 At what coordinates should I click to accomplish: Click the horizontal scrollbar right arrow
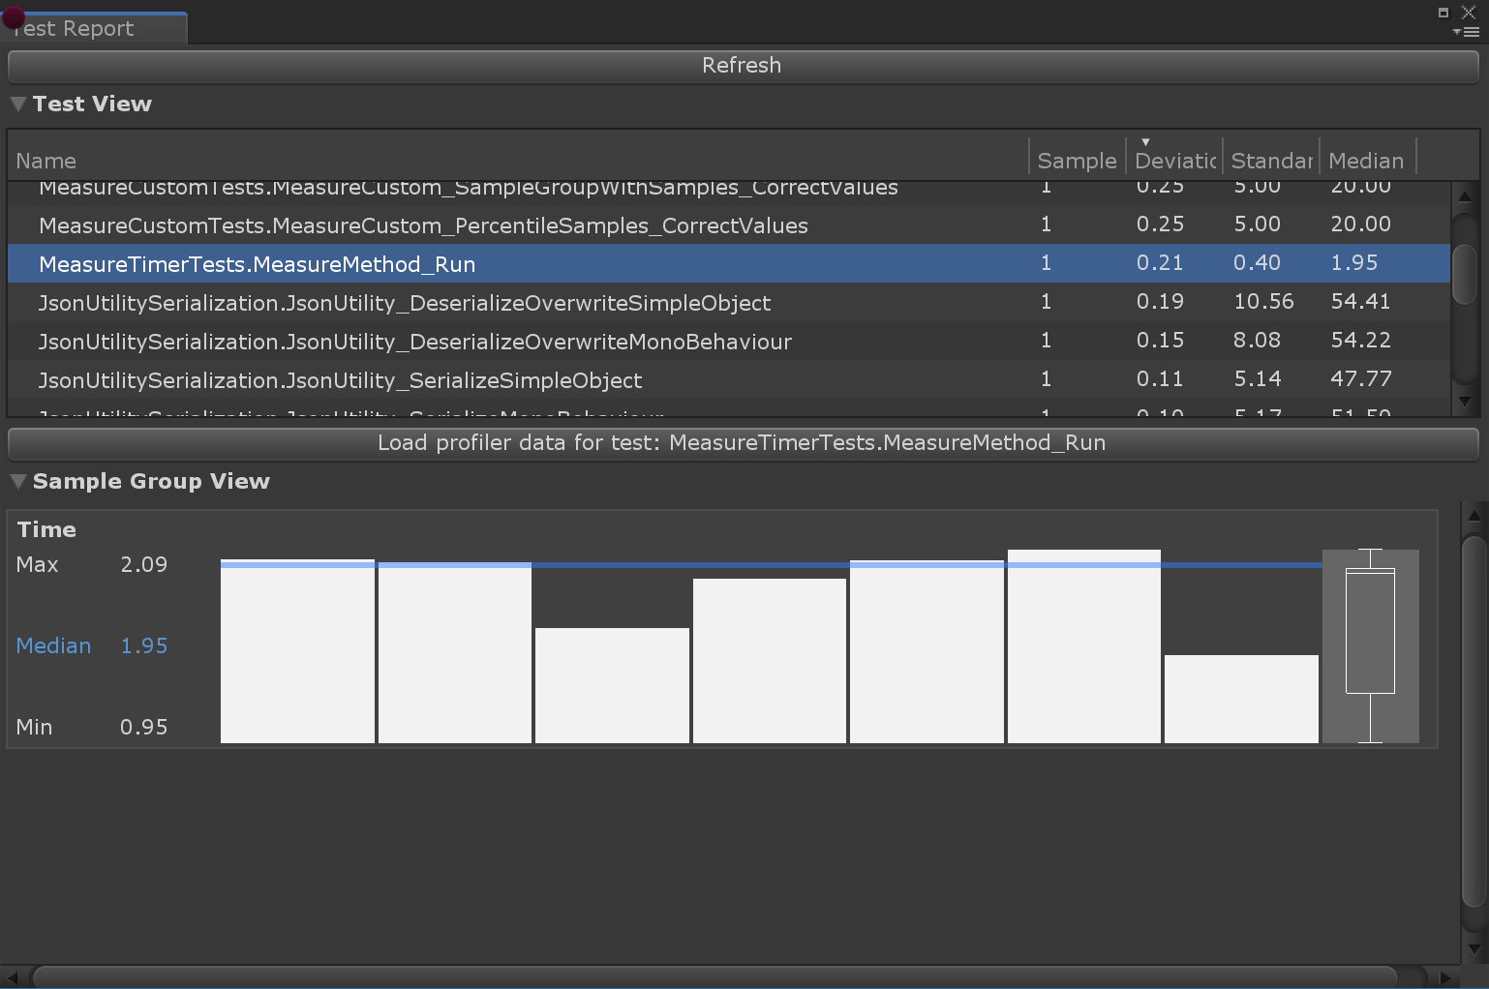(x=1445, y=977)
